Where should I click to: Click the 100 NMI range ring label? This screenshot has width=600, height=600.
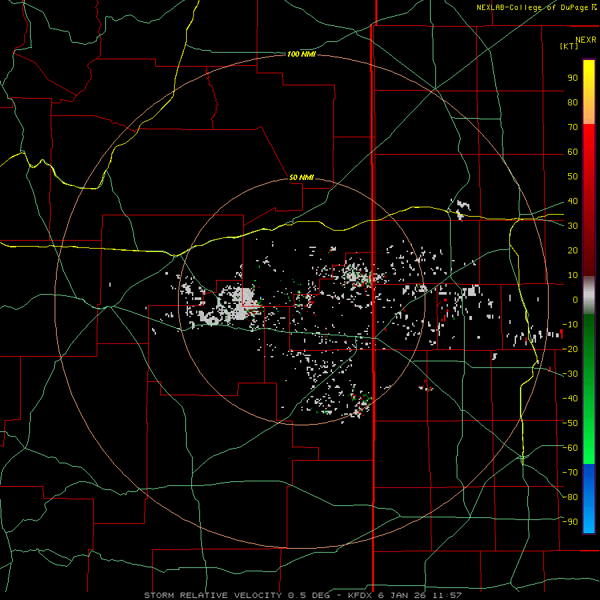(301, 55)
